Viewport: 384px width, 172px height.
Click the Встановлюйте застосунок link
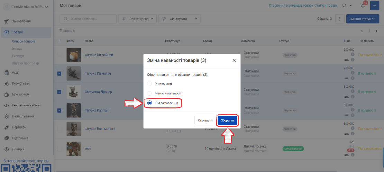point(26,161)
